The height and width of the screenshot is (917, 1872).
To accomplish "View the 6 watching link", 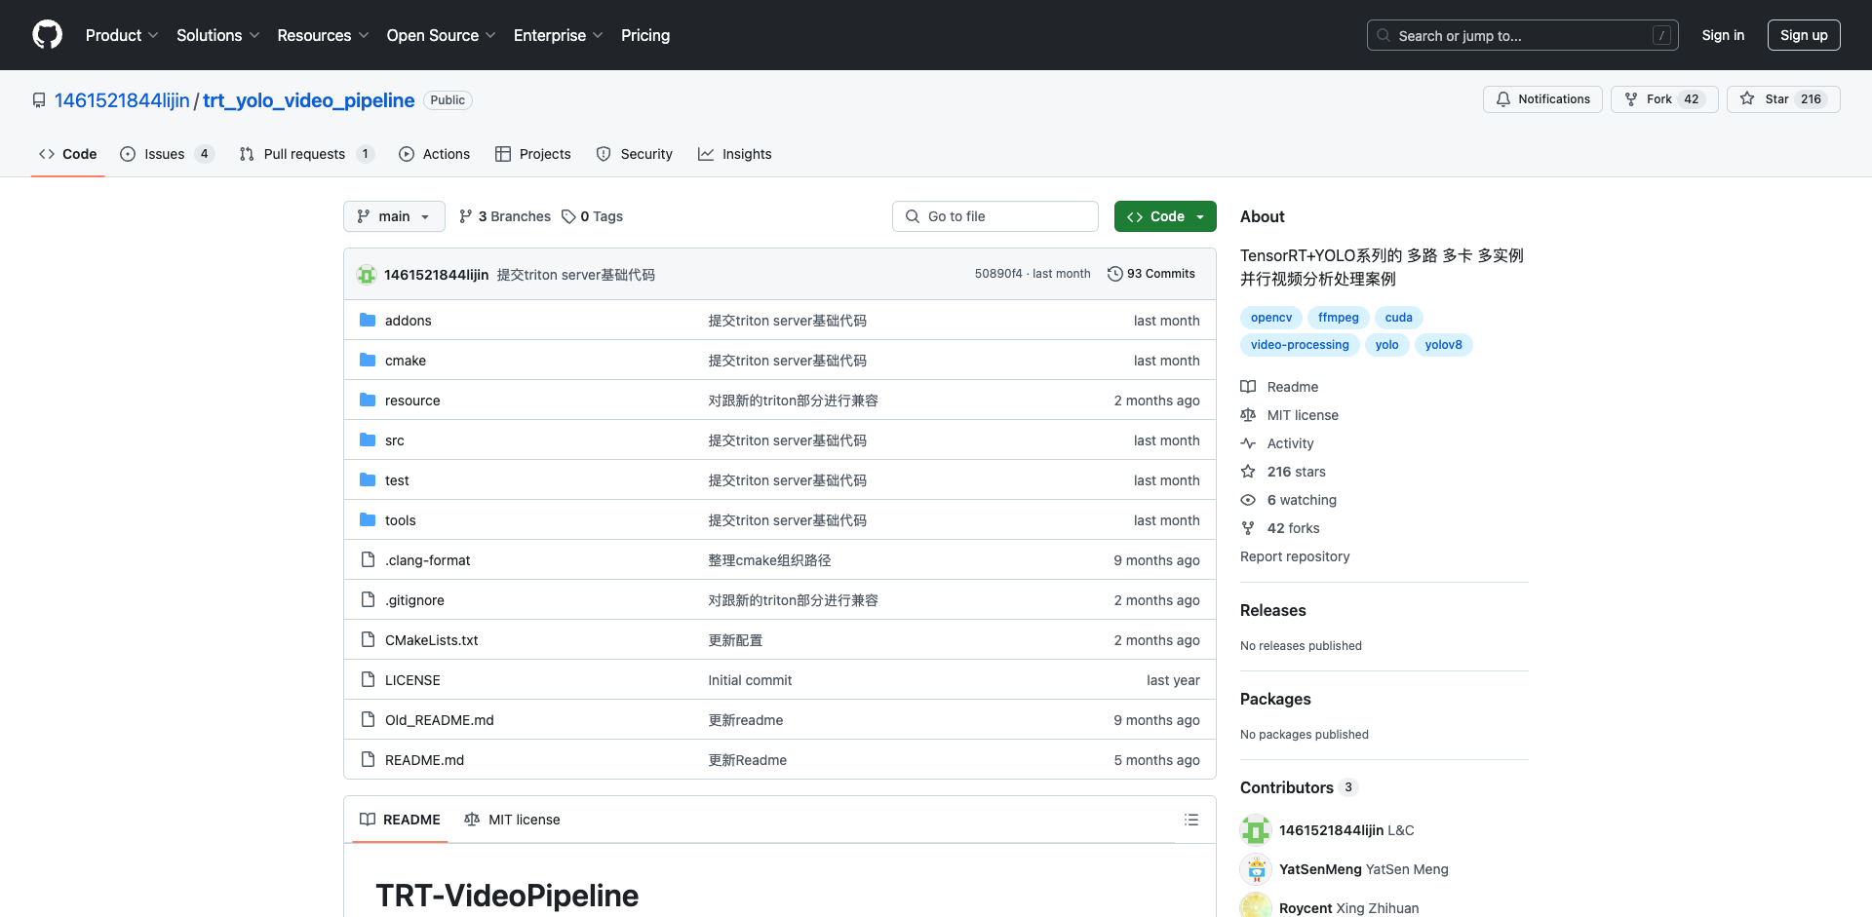I will (1289, 500).
